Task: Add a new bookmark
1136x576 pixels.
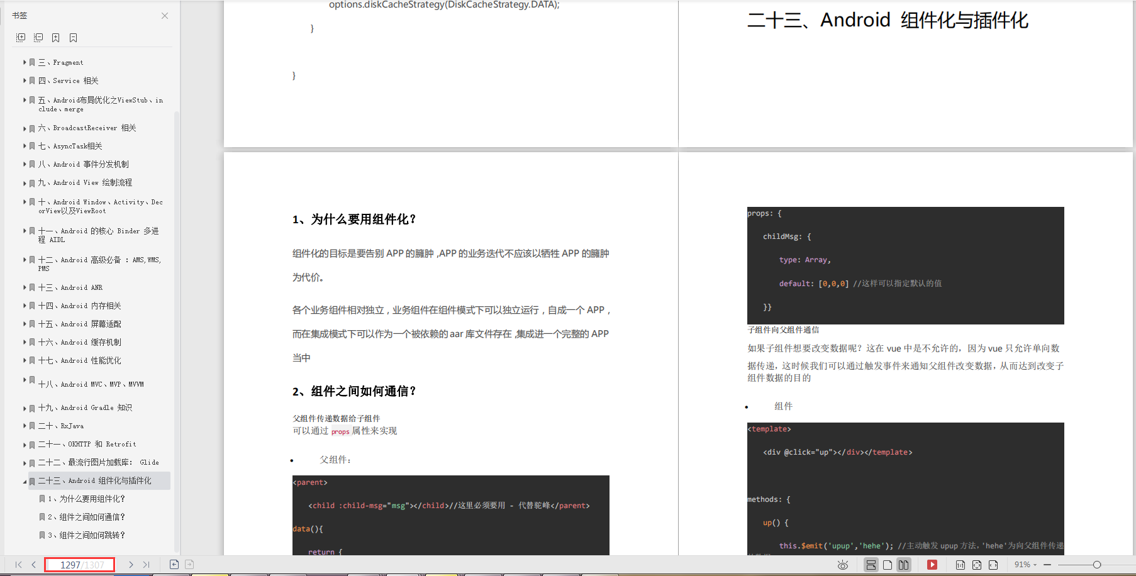Action: point(56,38)
